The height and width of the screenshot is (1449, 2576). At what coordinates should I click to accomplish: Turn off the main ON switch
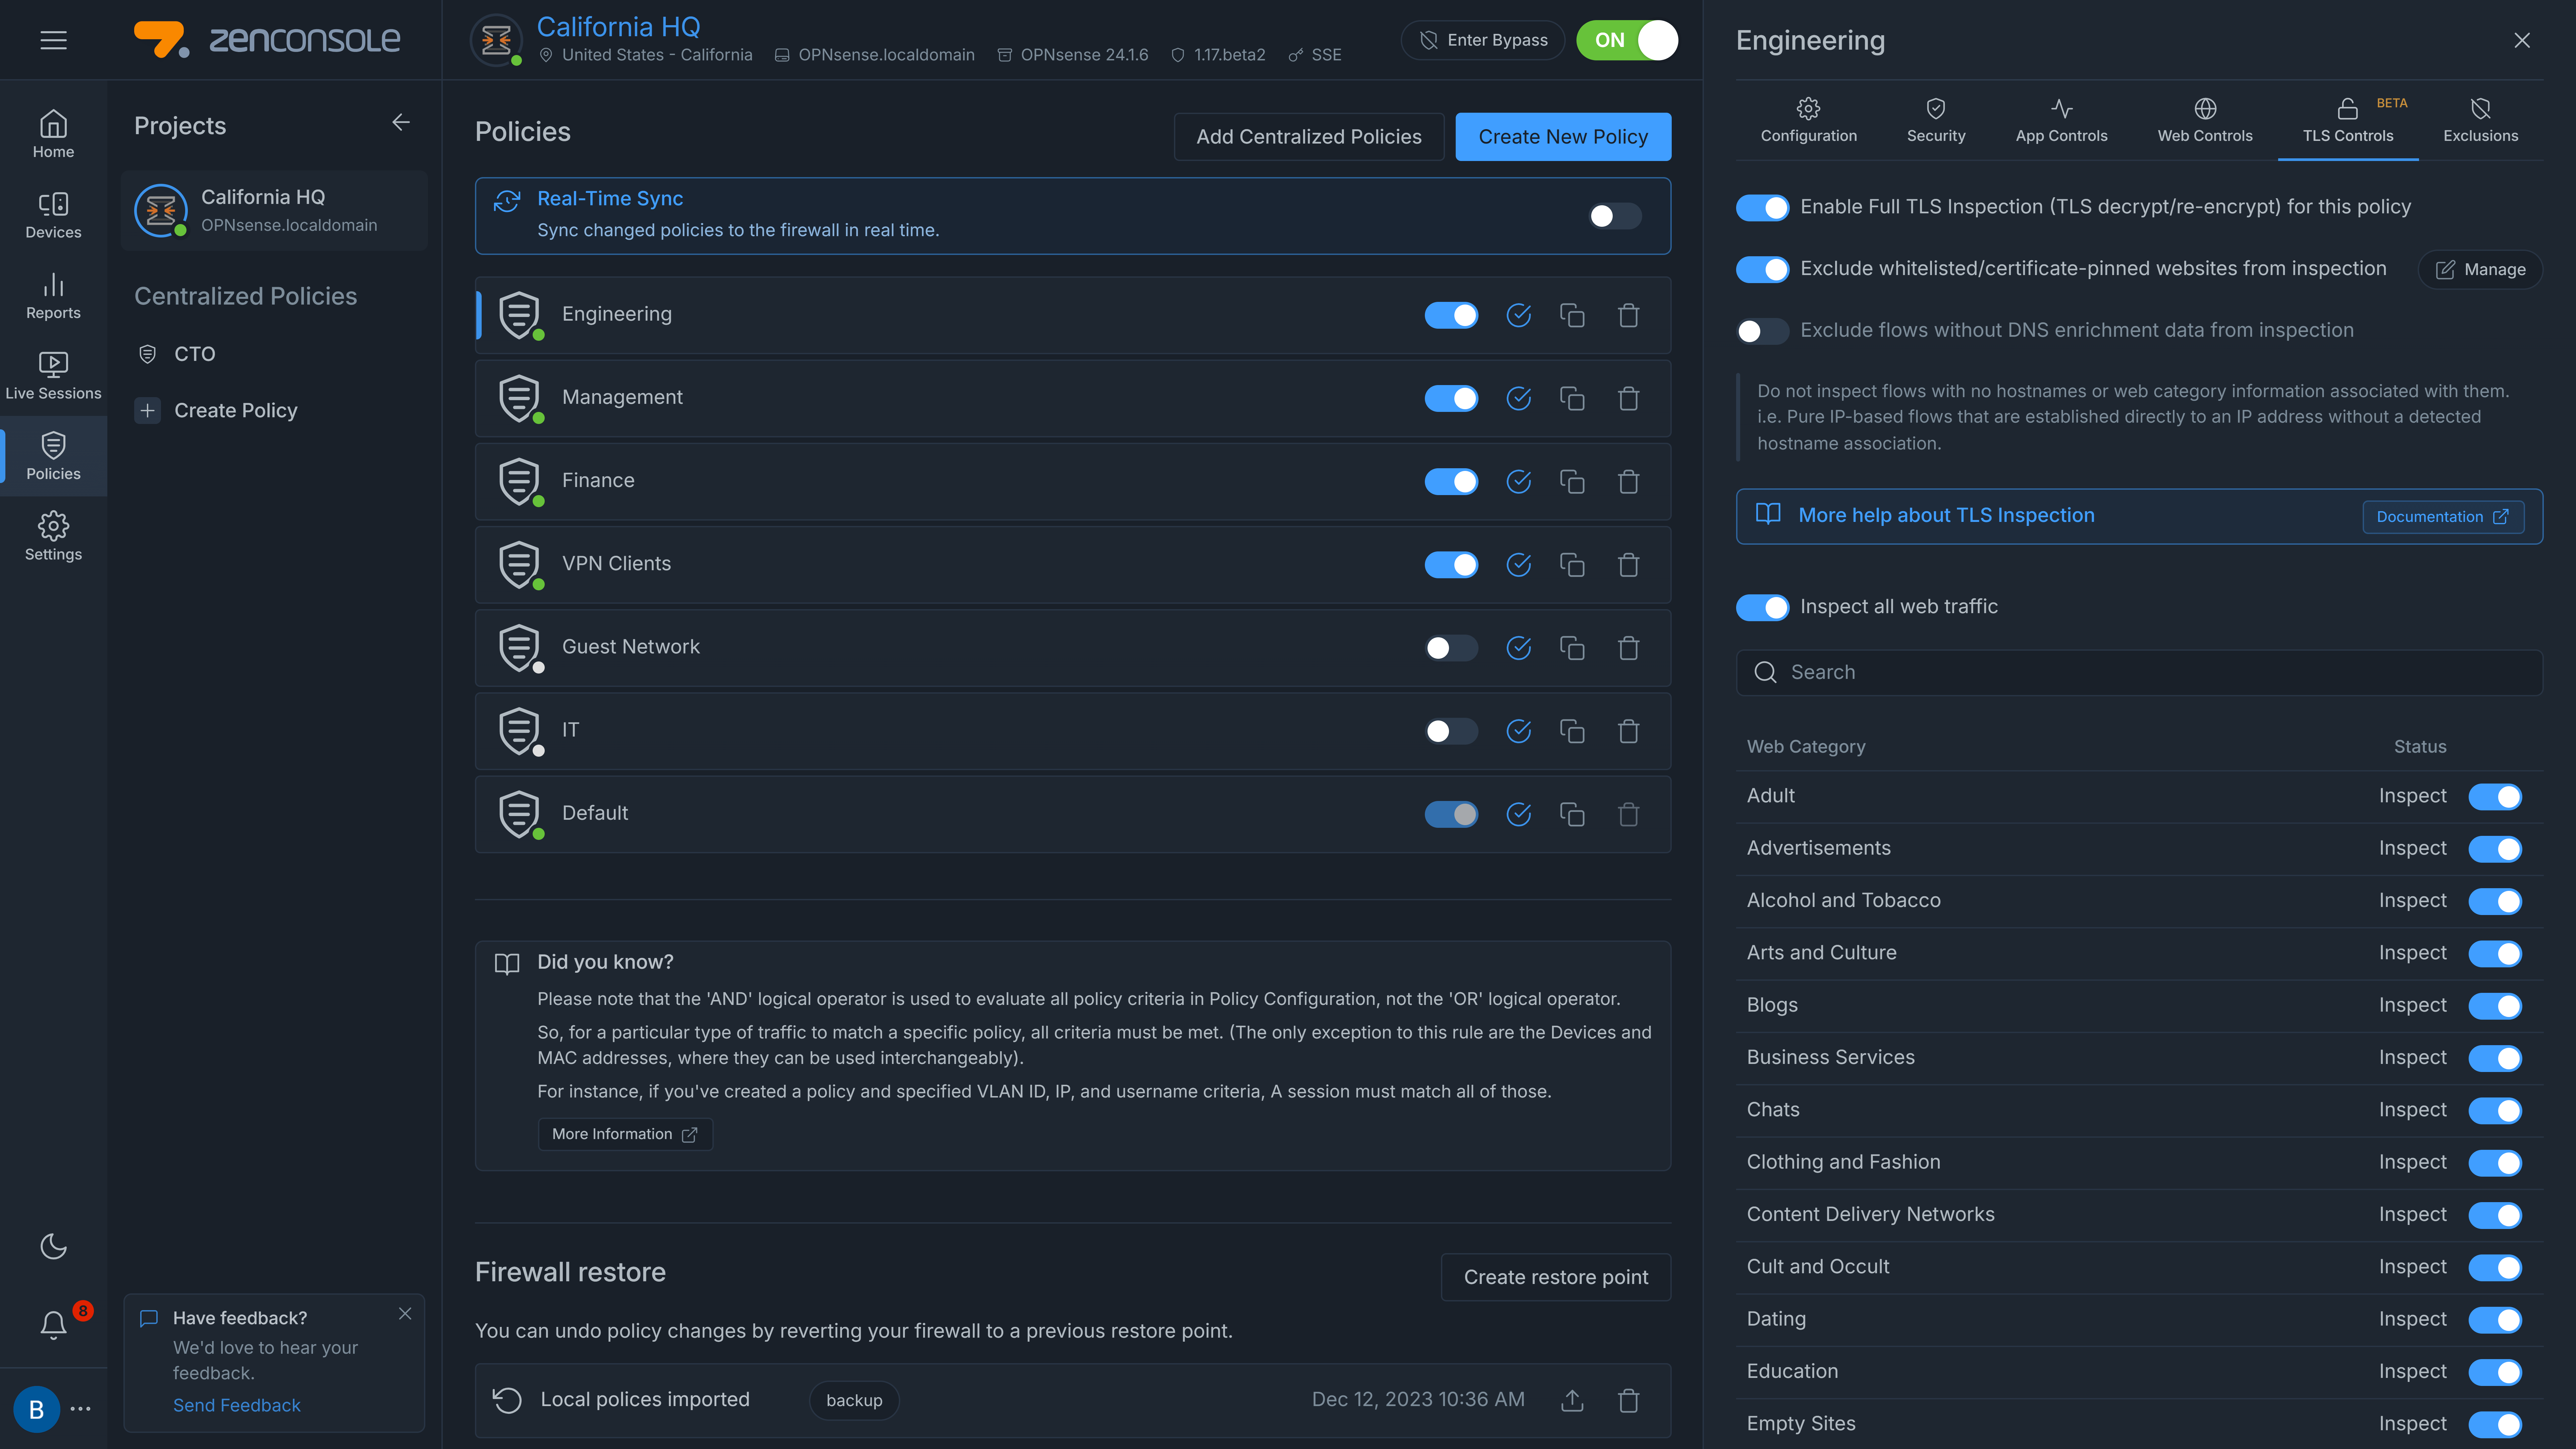[x=1627, y=40]
